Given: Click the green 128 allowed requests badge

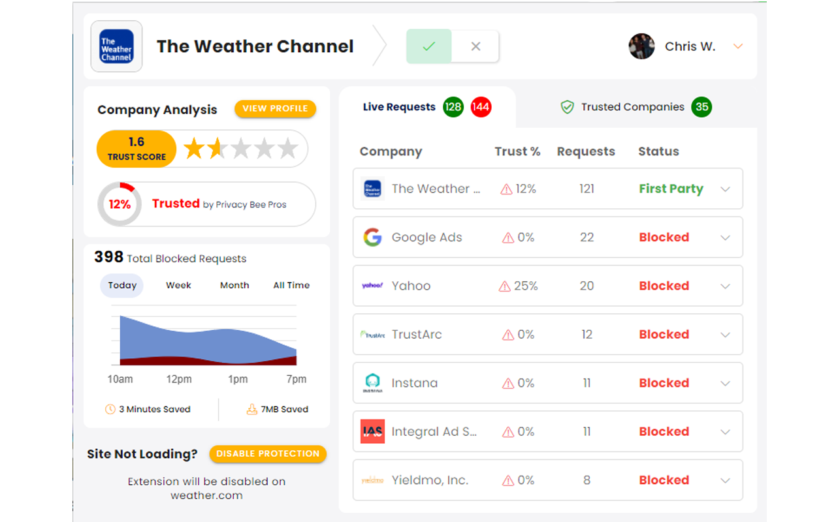Looking at the screenshot, I should (x=453, y=107).
